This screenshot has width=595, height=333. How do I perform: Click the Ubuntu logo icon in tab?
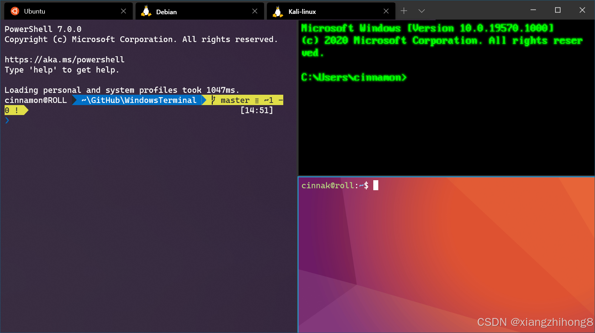(x=15, y=11)
